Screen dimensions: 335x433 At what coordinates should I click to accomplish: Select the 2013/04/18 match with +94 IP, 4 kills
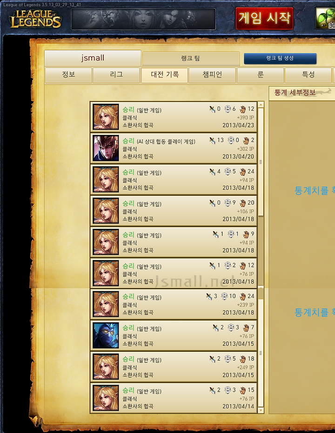tap(174, 180)
